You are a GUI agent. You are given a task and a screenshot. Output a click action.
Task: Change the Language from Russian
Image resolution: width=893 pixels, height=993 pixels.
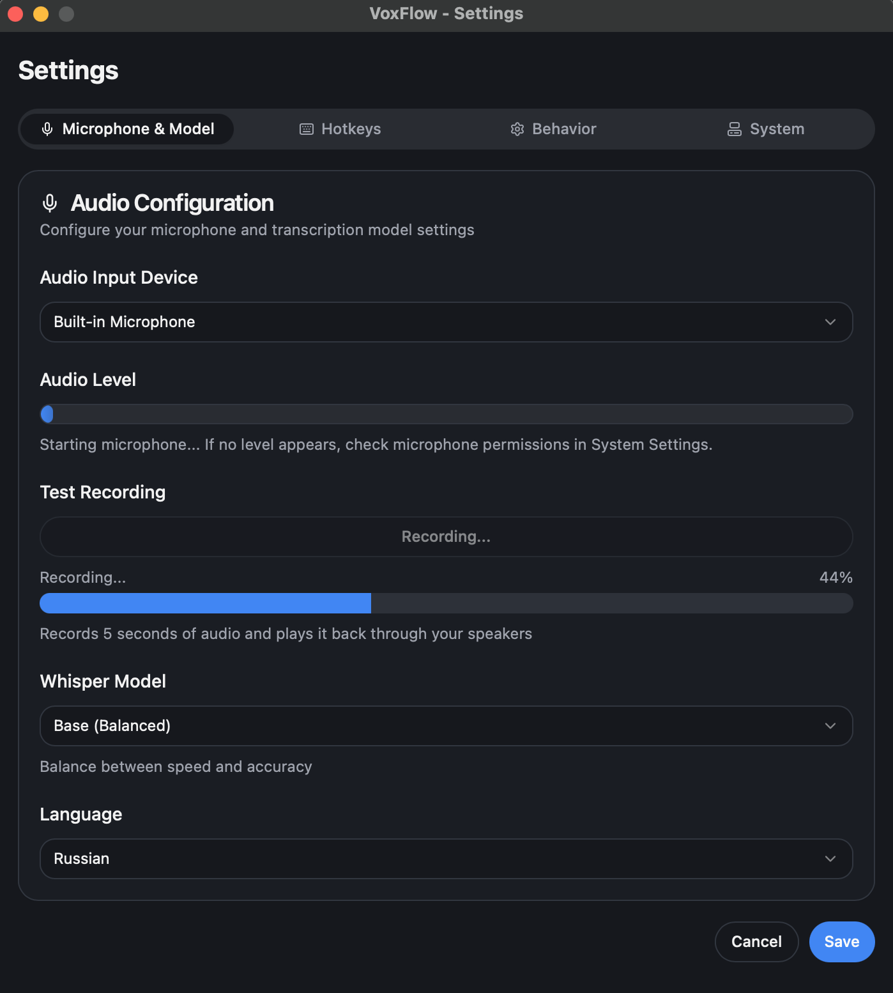tap(446, 859)
